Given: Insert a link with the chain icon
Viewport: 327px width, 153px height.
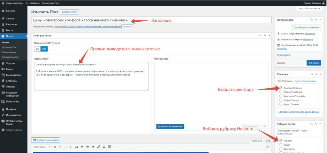Looking at the screenshot, I should tap(99, 147).
